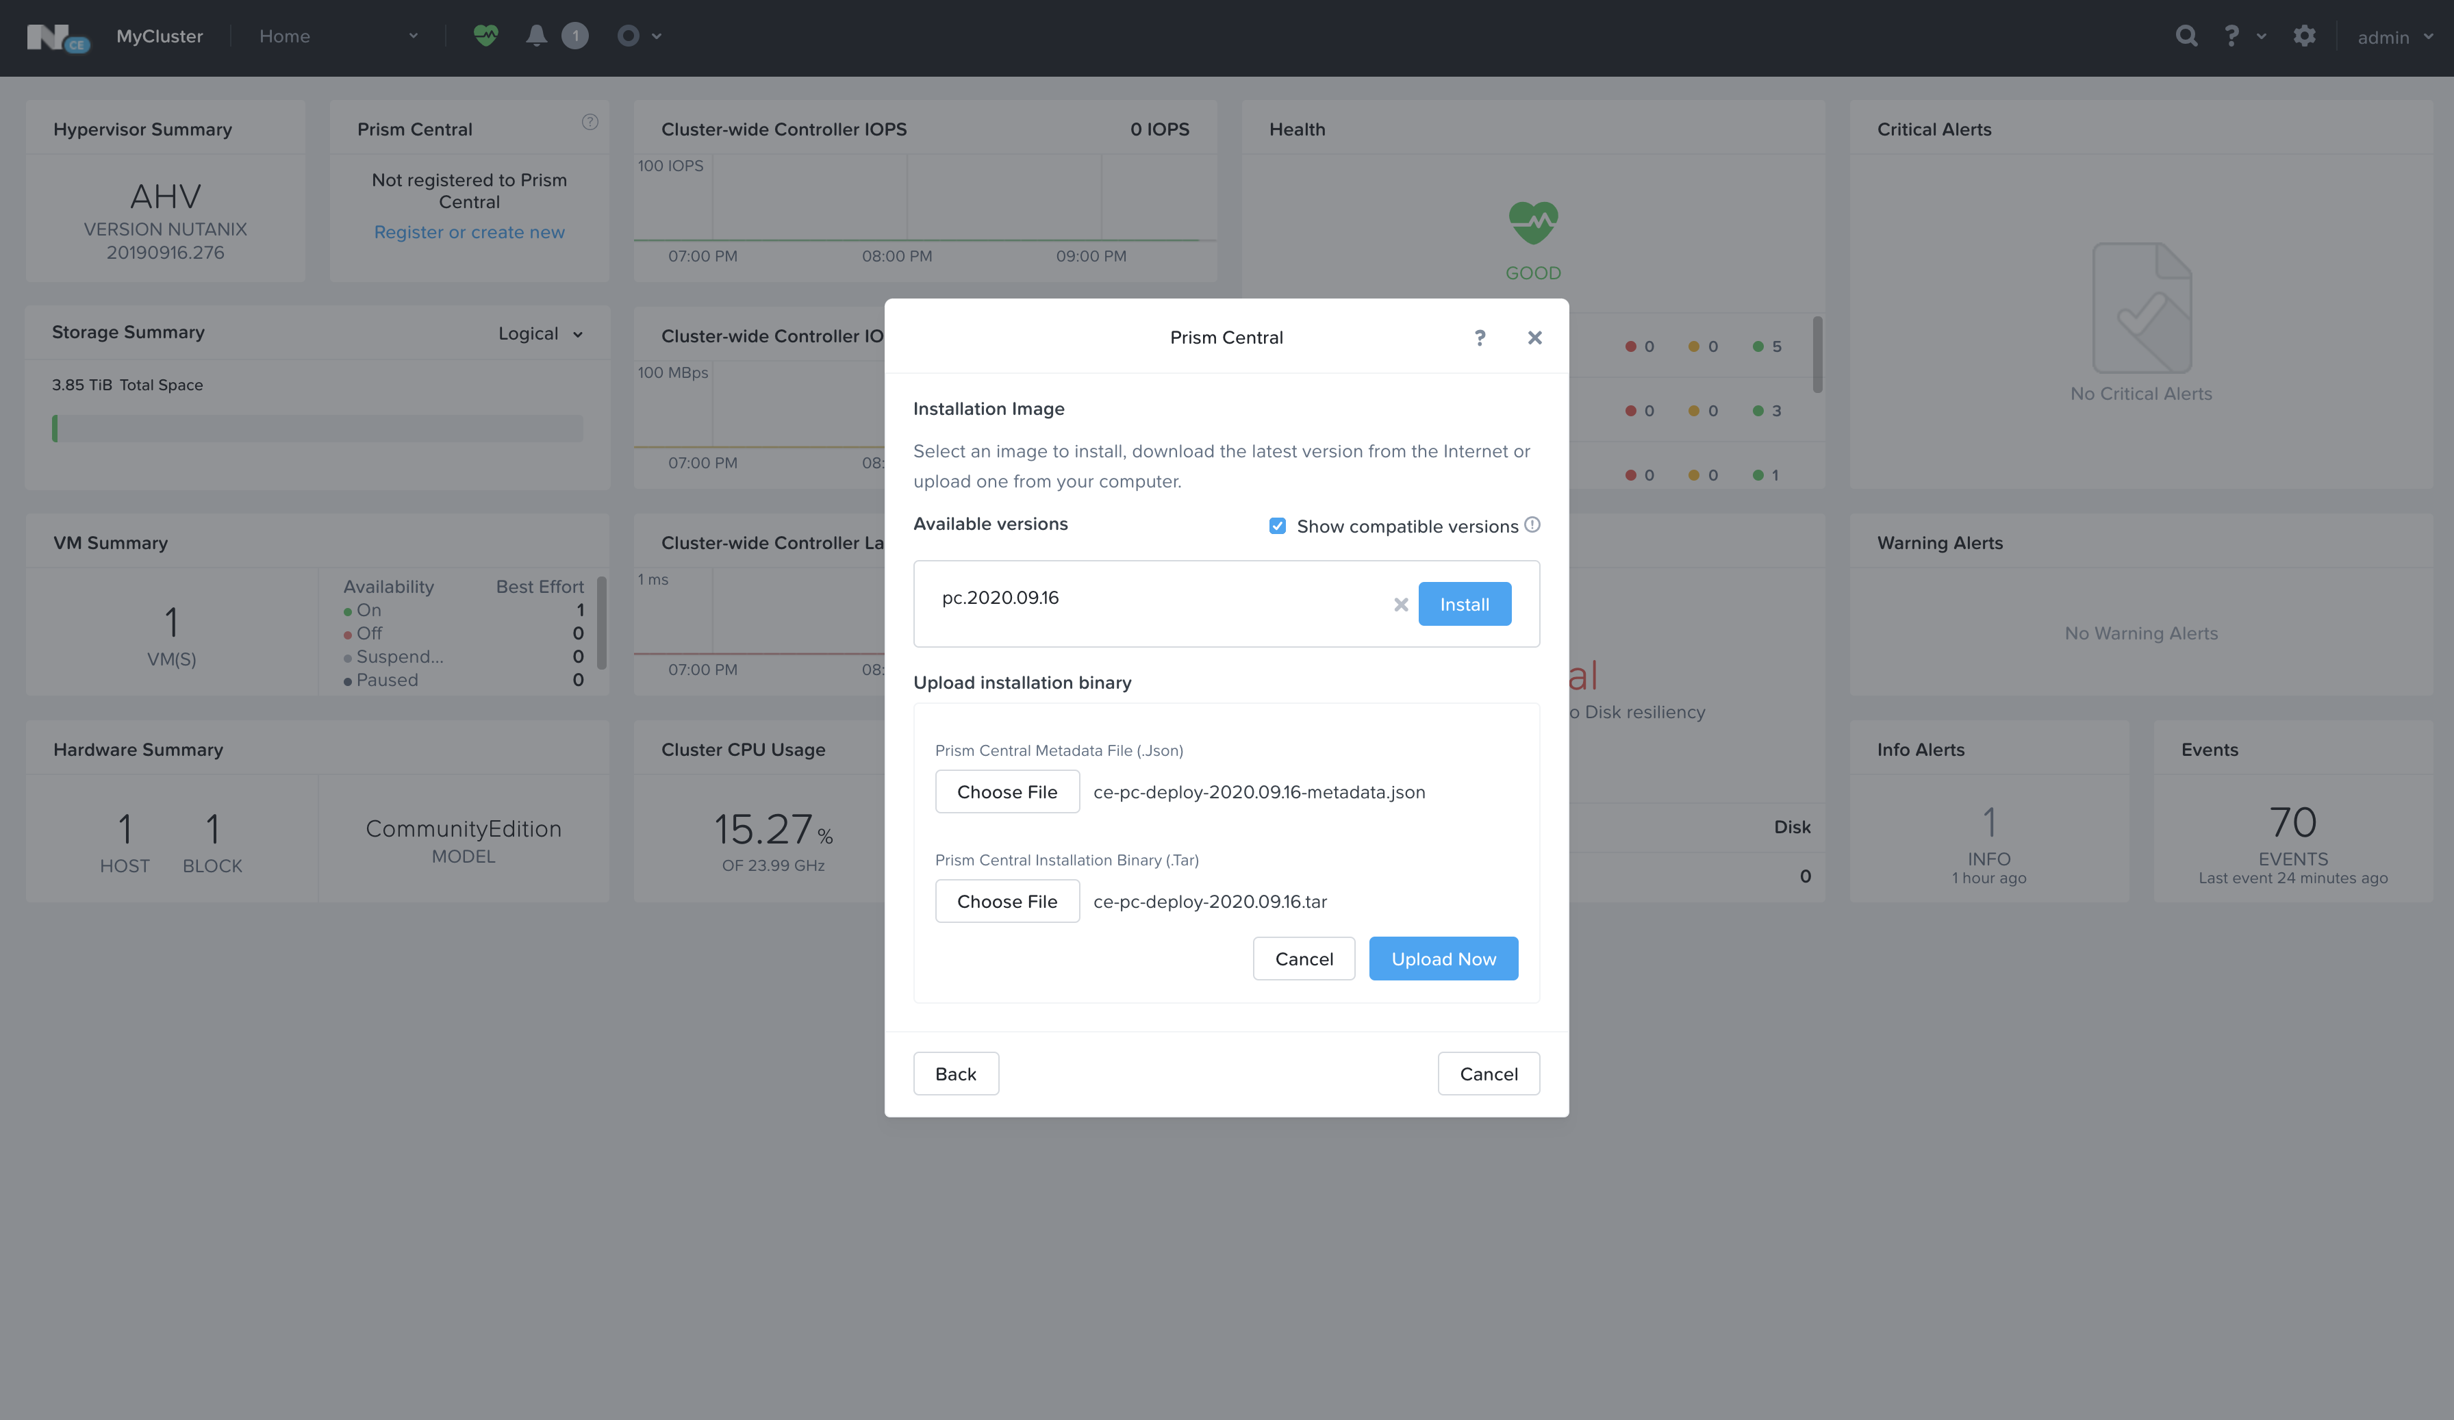This screenshot has height=1420, width=2454.
Task: Click the help question mark in dialog header
Action: pyautogui.click(x=1479, y=337)
